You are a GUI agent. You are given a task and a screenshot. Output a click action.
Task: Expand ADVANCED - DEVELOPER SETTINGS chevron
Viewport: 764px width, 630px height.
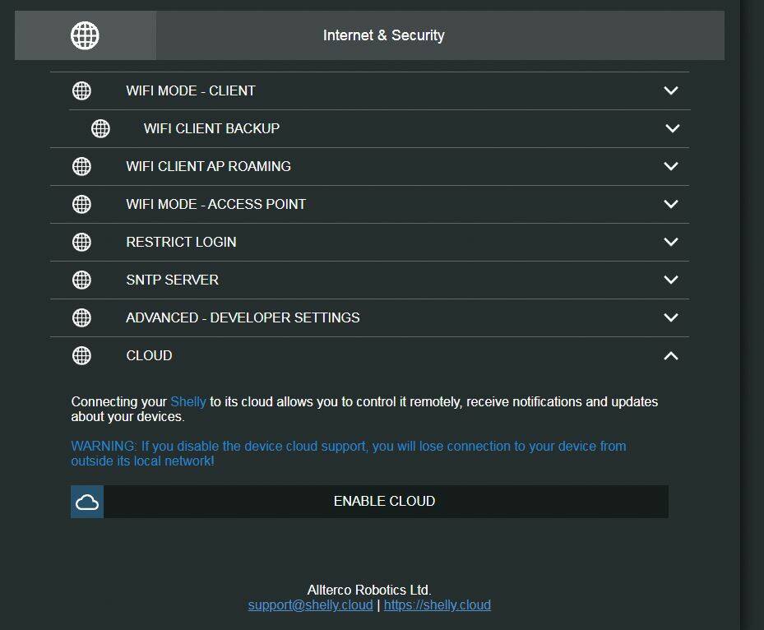671,317
